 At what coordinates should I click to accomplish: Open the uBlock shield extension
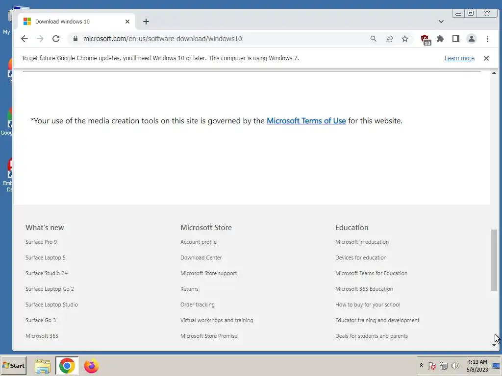pyautogui.click(x=426, y=40)
